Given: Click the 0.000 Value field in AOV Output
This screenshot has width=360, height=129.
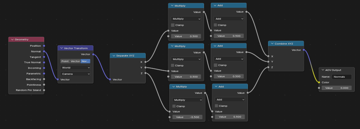Looking at the screenshot, I should coord(337,88).
